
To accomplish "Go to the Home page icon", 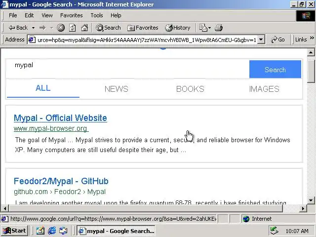I will [x=84, y=28].
